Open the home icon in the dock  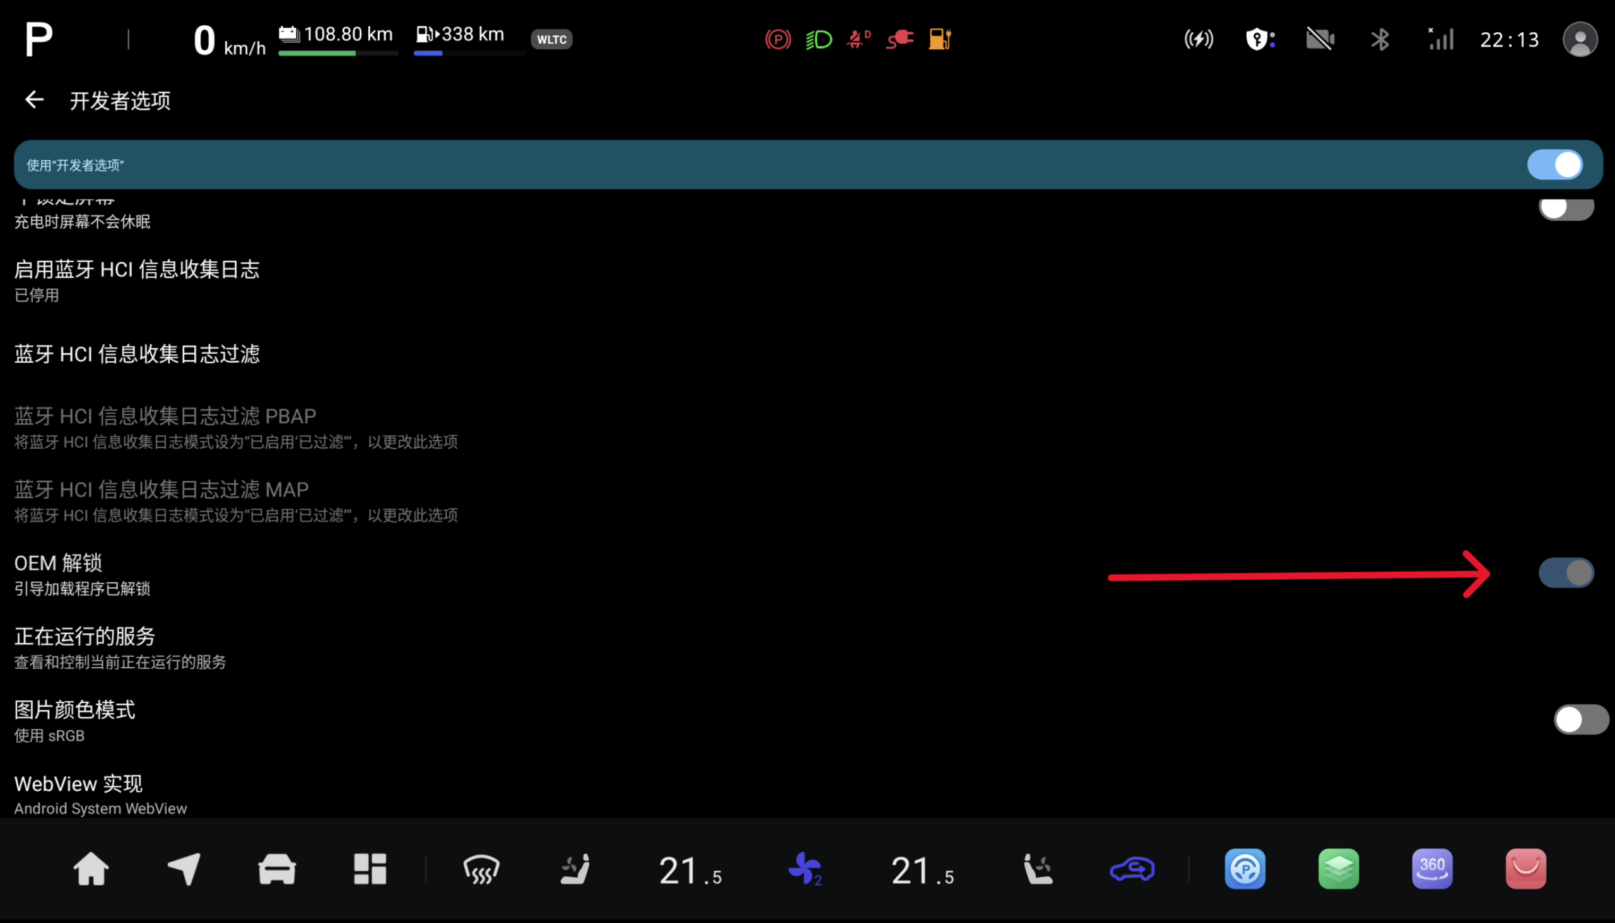[x=91, y=869]
